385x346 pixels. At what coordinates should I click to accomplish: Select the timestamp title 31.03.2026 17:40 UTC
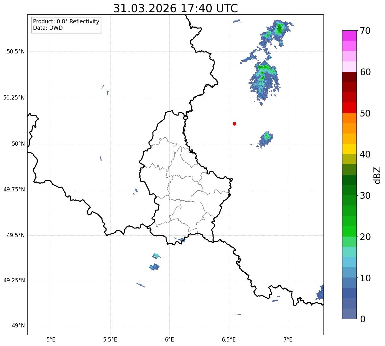tap(176, 8)
